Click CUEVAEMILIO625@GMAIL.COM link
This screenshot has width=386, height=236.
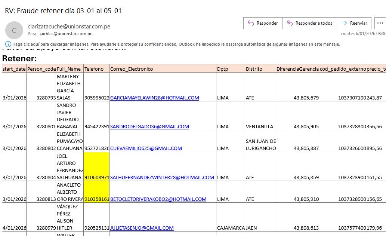click(x=146, y=148)
